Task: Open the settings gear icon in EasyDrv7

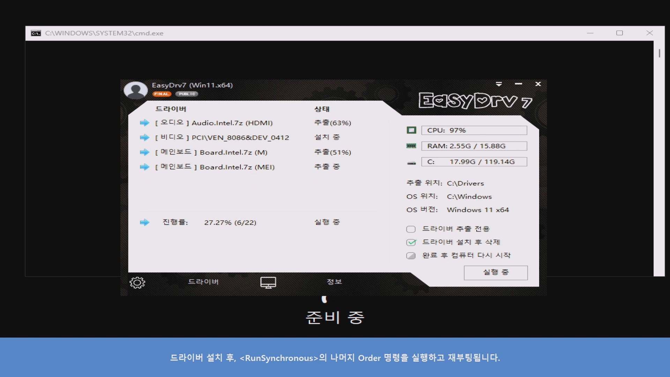Action: click(x=137, y=282)
